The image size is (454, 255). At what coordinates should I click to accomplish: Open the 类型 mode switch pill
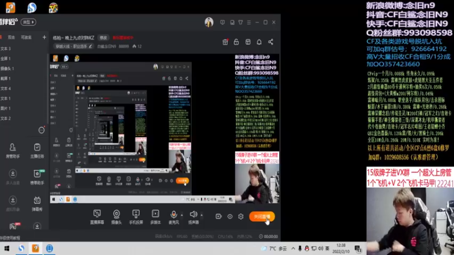(x=28, y=22)
